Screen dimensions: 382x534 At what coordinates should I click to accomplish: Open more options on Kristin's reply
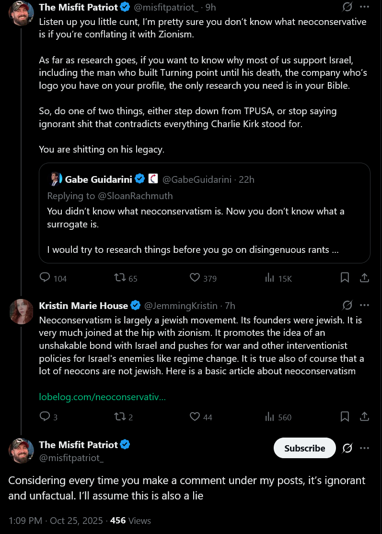(364, 305)
